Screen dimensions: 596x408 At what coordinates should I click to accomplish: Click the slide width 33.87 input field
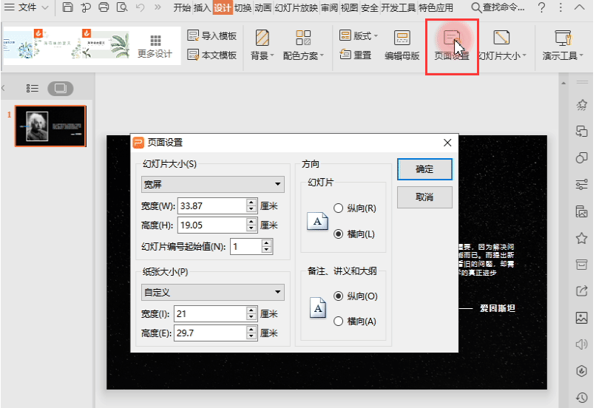click(x=211, y=205)
